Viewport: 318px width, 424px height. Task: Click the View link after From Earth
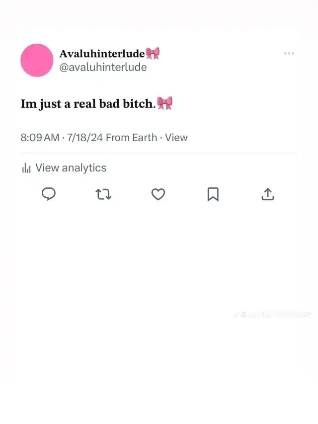176,138
